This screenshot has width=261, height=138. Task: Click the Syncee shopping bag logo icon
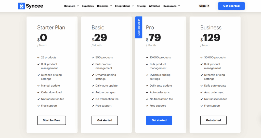[21, 6]
